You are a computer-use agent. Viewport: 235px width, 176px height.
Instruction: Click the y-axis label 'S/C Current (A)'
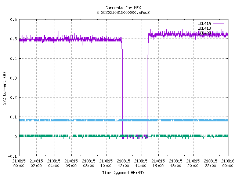click(5, 88)
